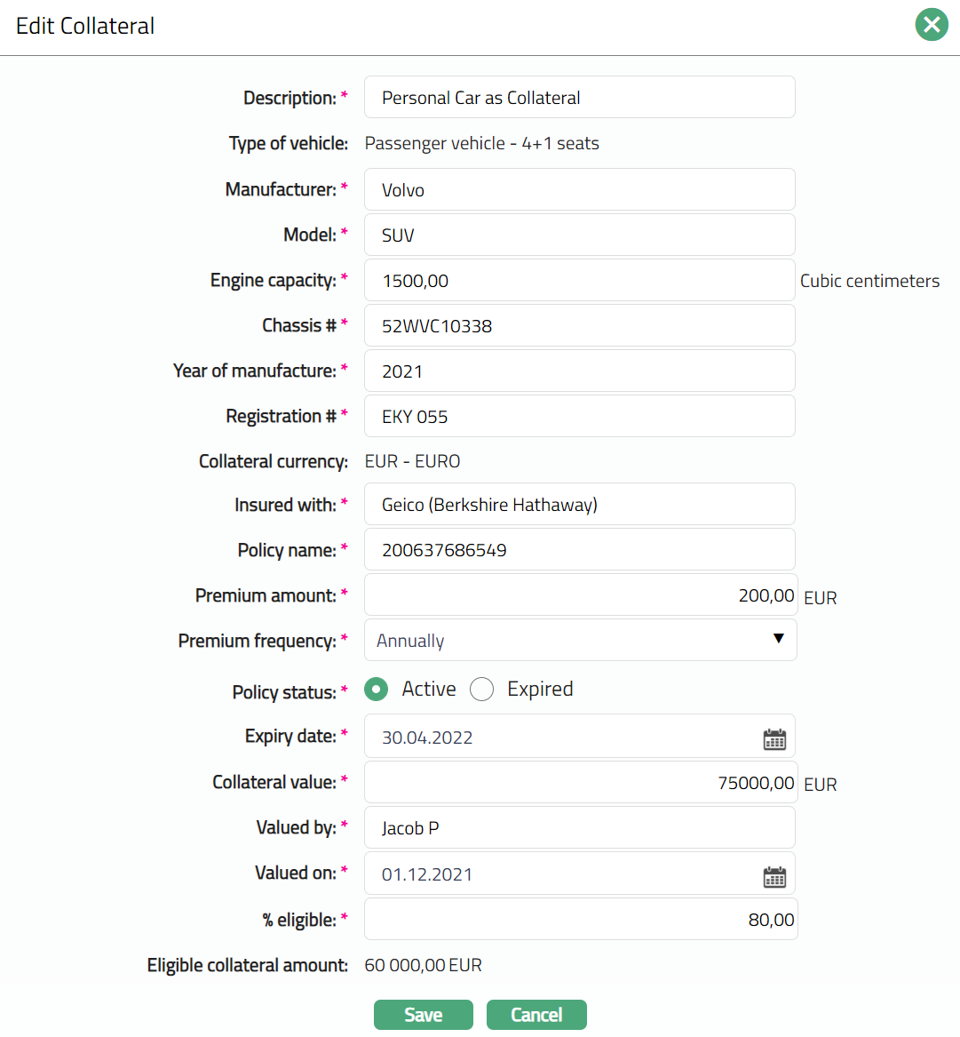Edit the % eligible field
960x1037 pixels.
[x=579, y=920]
